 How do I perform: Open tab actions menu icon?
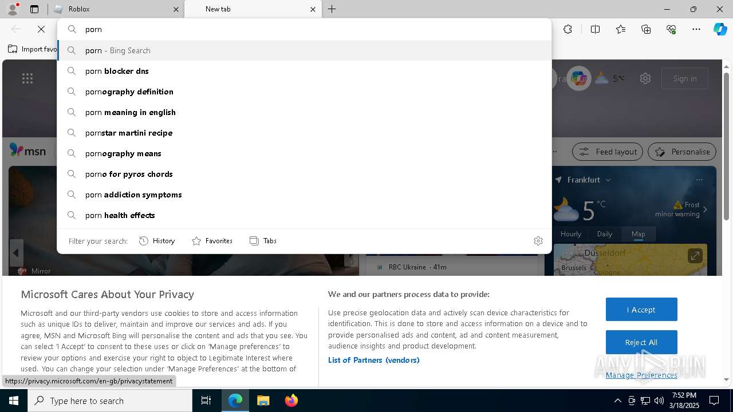[x=34, y=9]
